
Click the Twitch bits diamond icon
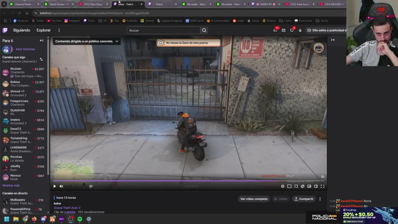(300, 30)
